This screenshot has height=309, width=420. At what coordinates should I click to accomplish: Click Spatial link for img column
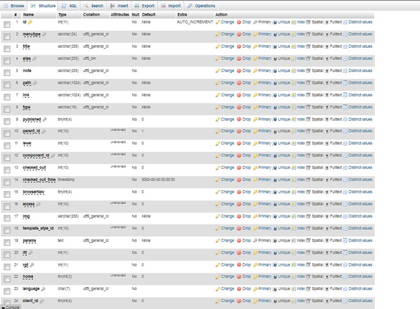(x=317, y=216)
